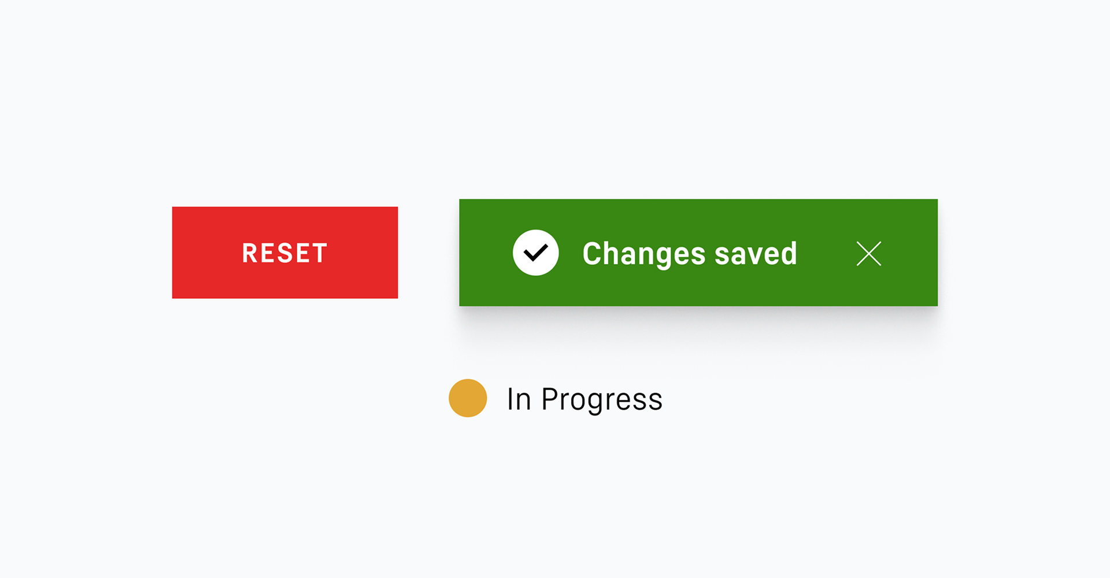This screenshot has height=578, width=1110.
Task: Click the amber dot before In Progress
Action: [x=468, y=398]
